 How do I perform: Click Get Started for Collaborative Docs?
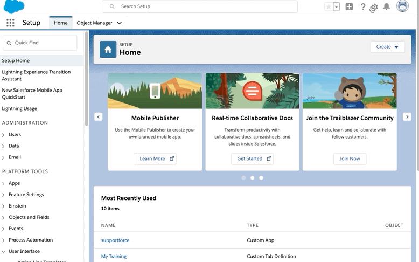point(252,158)
